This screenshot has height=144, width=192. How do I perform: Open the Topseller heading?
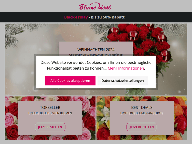coord(50,107)
